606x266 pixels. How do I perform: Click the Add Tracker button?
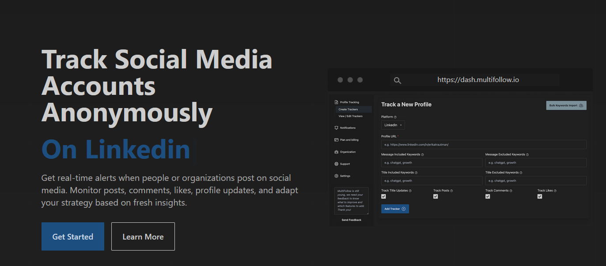pyautogui.click(x=395, y=209)
